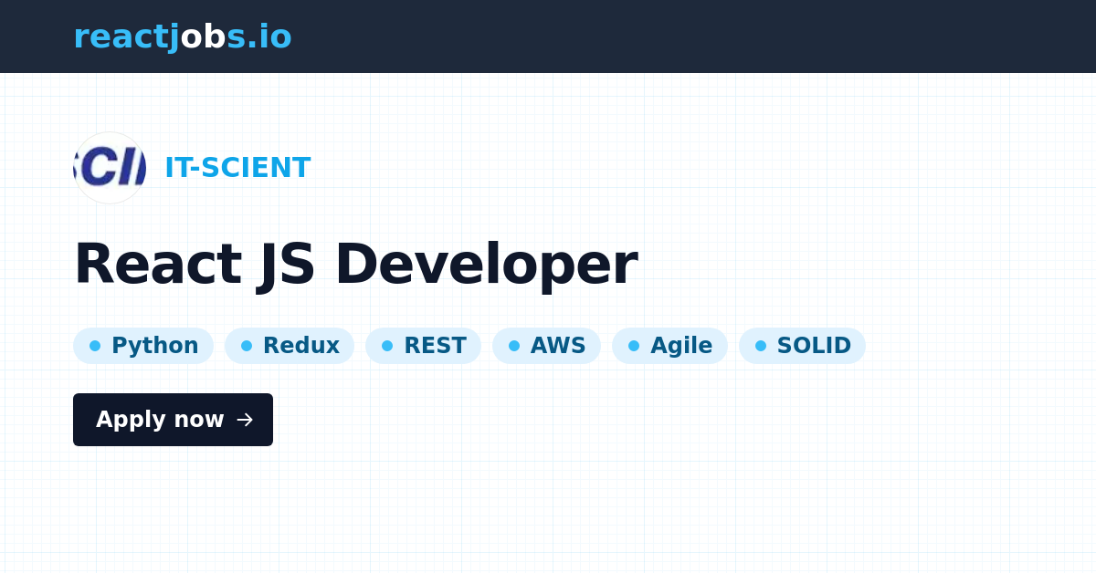Screen dimensions: 1096x573
Task: Expand the REST skill tag
Action: [x=423, y=345]
